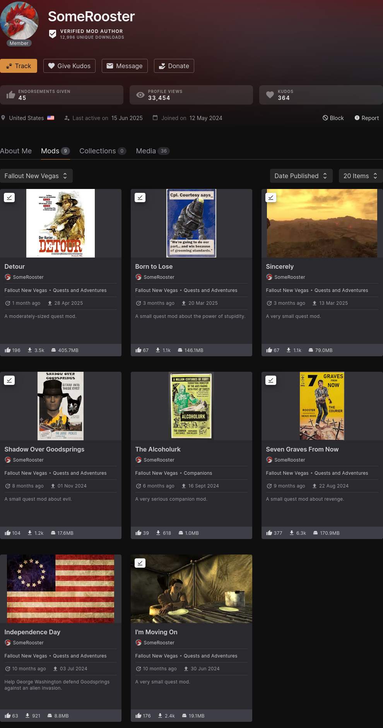This screenshot has height=728, width=383.
Task: Click the verified mod author shield badge
Action: (53, 34)
